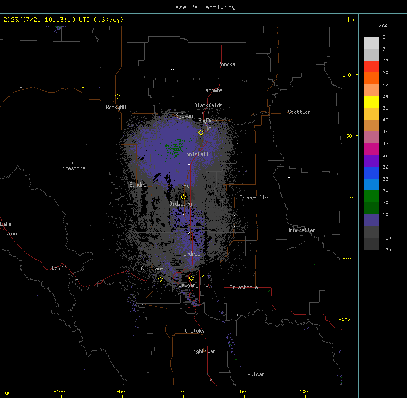Click the Lacombe city label
The height and width of the screenshot is (398, 407).
(212, 90)
